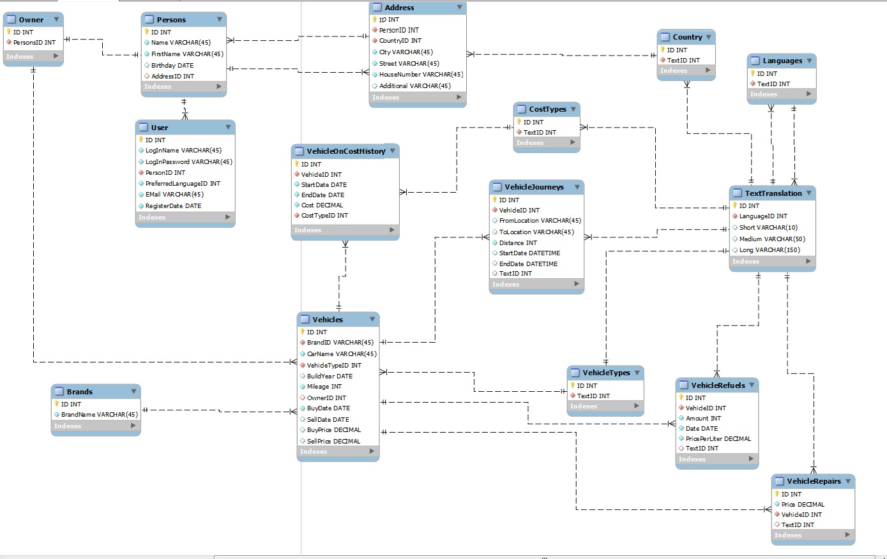887x559 pixels.
Task: Collapse the Languages table header arrow
Action: pyautogui.click(x=809, y=61)
